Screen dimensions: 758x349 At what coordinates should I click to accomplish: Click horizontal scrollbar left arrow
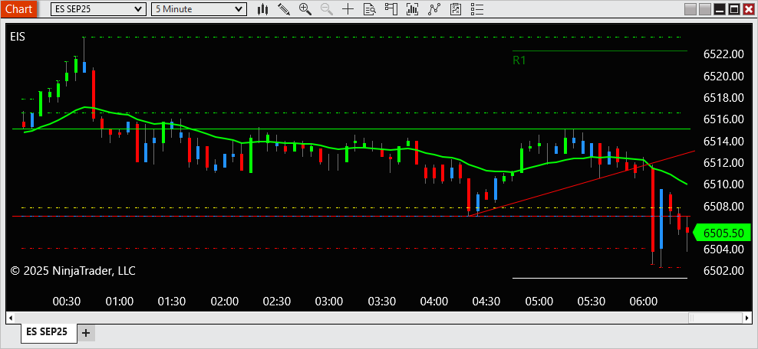pyautogui.click(x=10, y=318)
